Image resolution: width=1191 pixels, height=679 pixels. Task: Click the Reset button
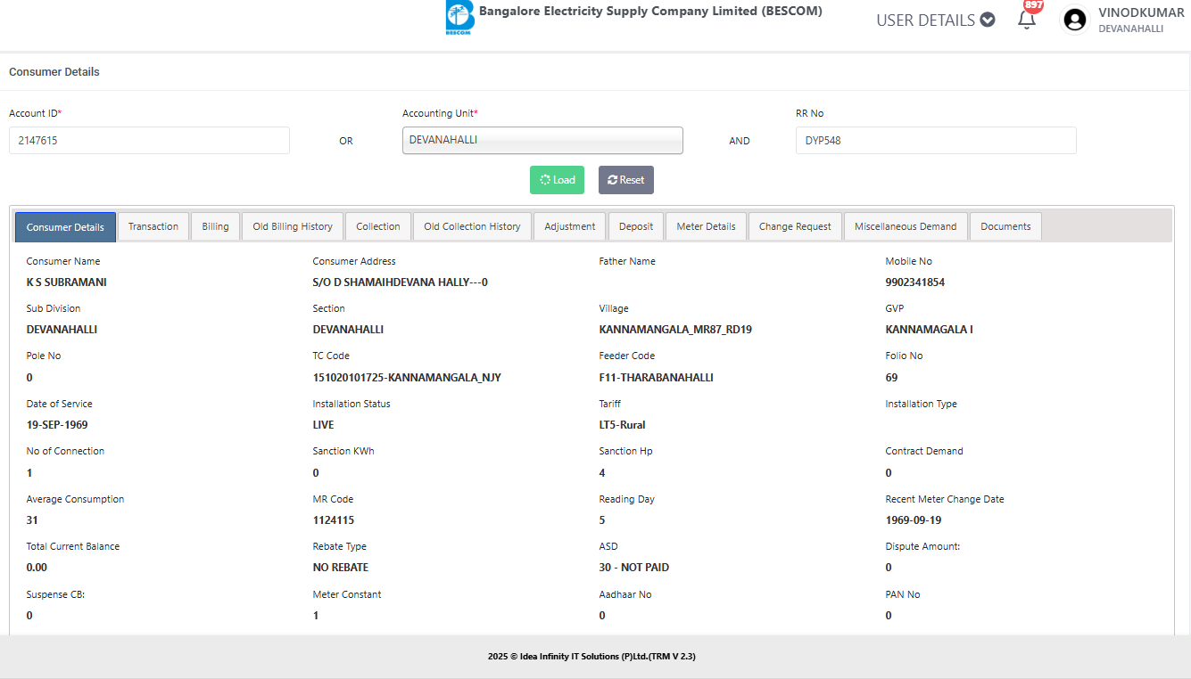click(625, 180)
